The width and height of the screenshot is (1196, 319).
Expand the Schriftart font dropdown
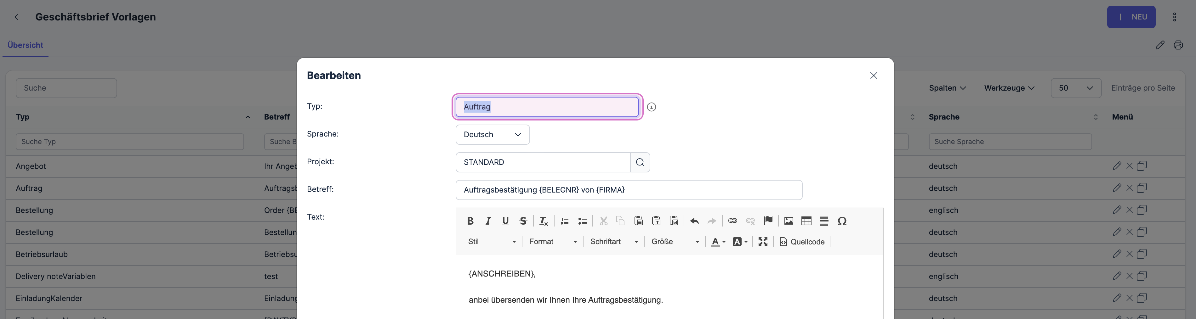(x=614, y=242)
